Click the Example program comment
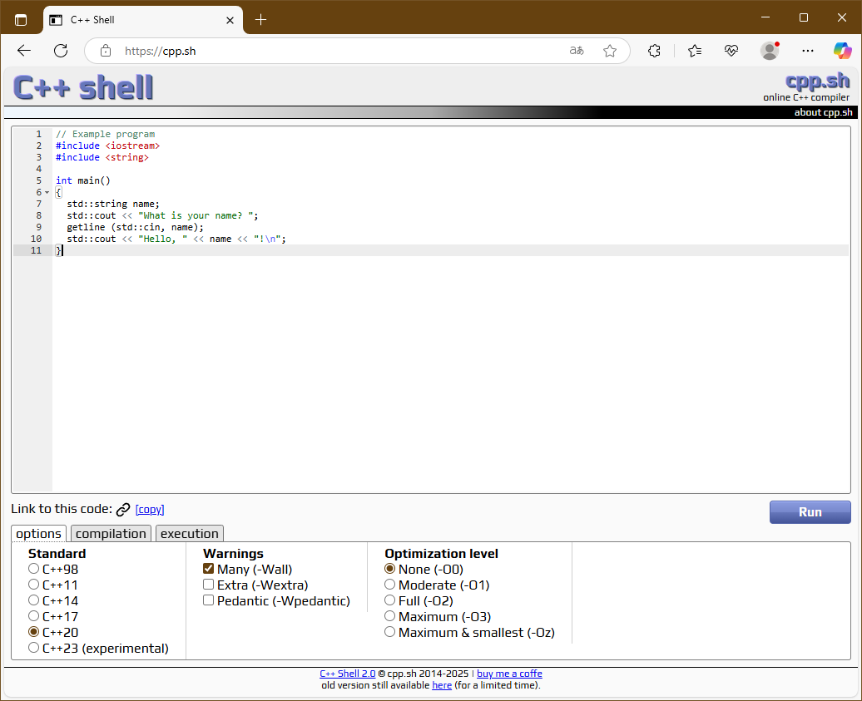The height and width of the screenshot is (701, 862). 105,134
